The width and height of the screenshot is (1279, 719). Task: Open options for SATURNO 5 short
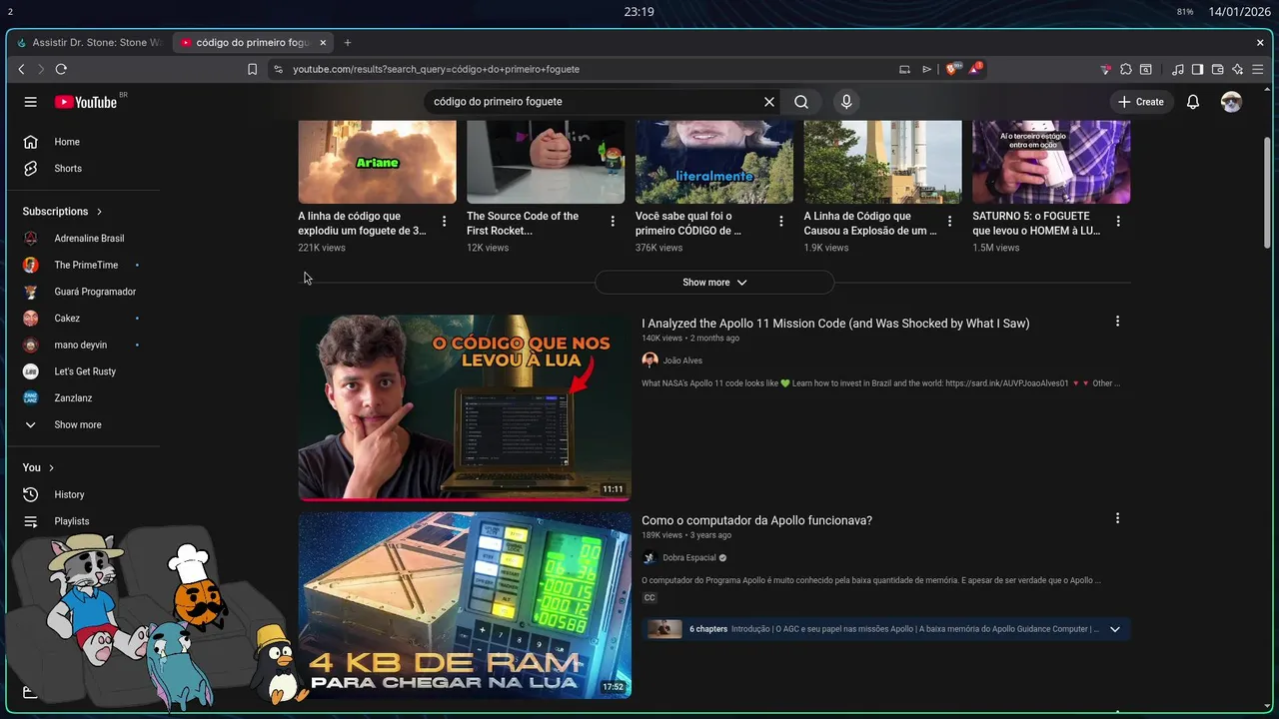pyautogui.click(x=1118, y=222)
